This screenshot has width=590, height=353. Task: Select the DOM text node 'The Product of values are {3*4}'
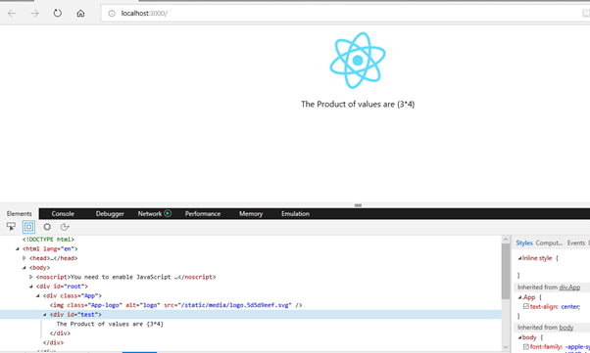pos(110,324)
